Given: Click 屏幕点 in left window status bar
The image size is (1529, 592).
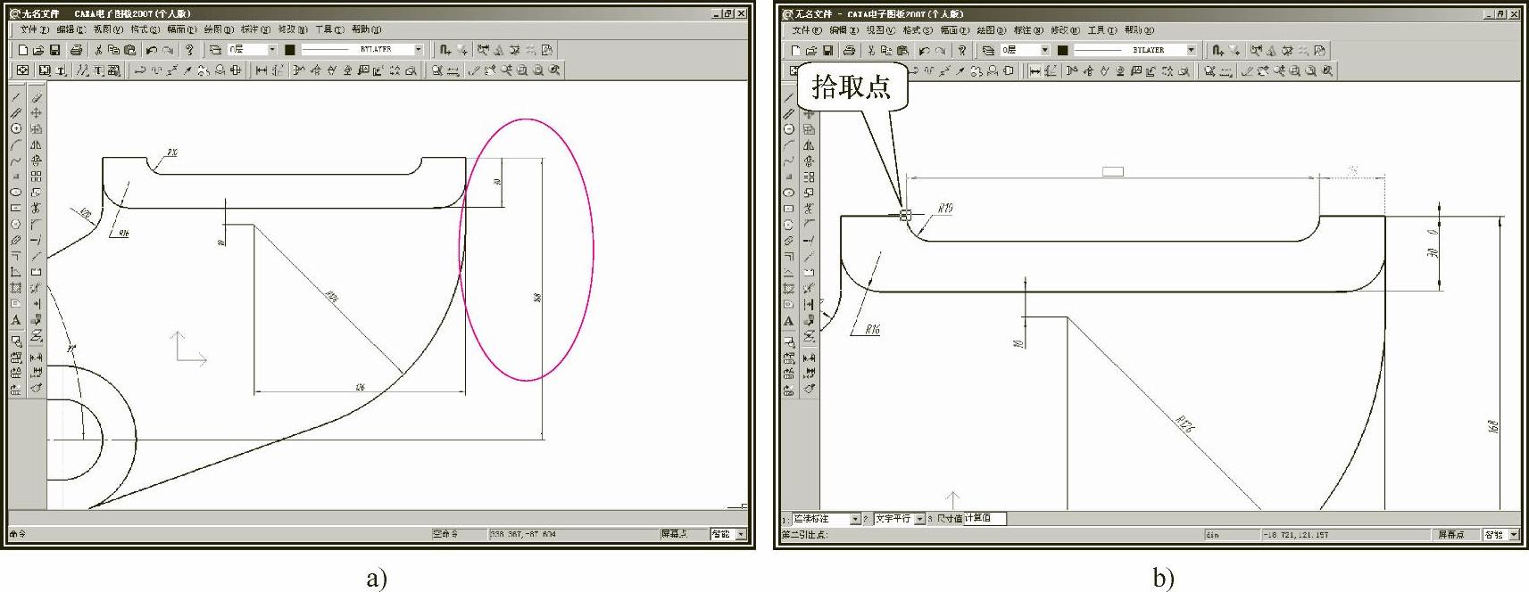Looking at the screenshot, I should coord(674,534).
